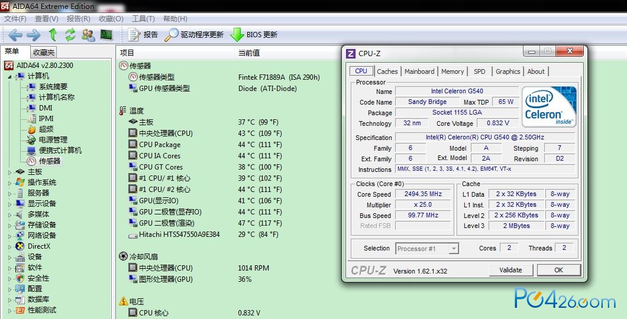627x319 pixels.
Task: Select the CPU Package temperature row
Action: tap(205, 145)
